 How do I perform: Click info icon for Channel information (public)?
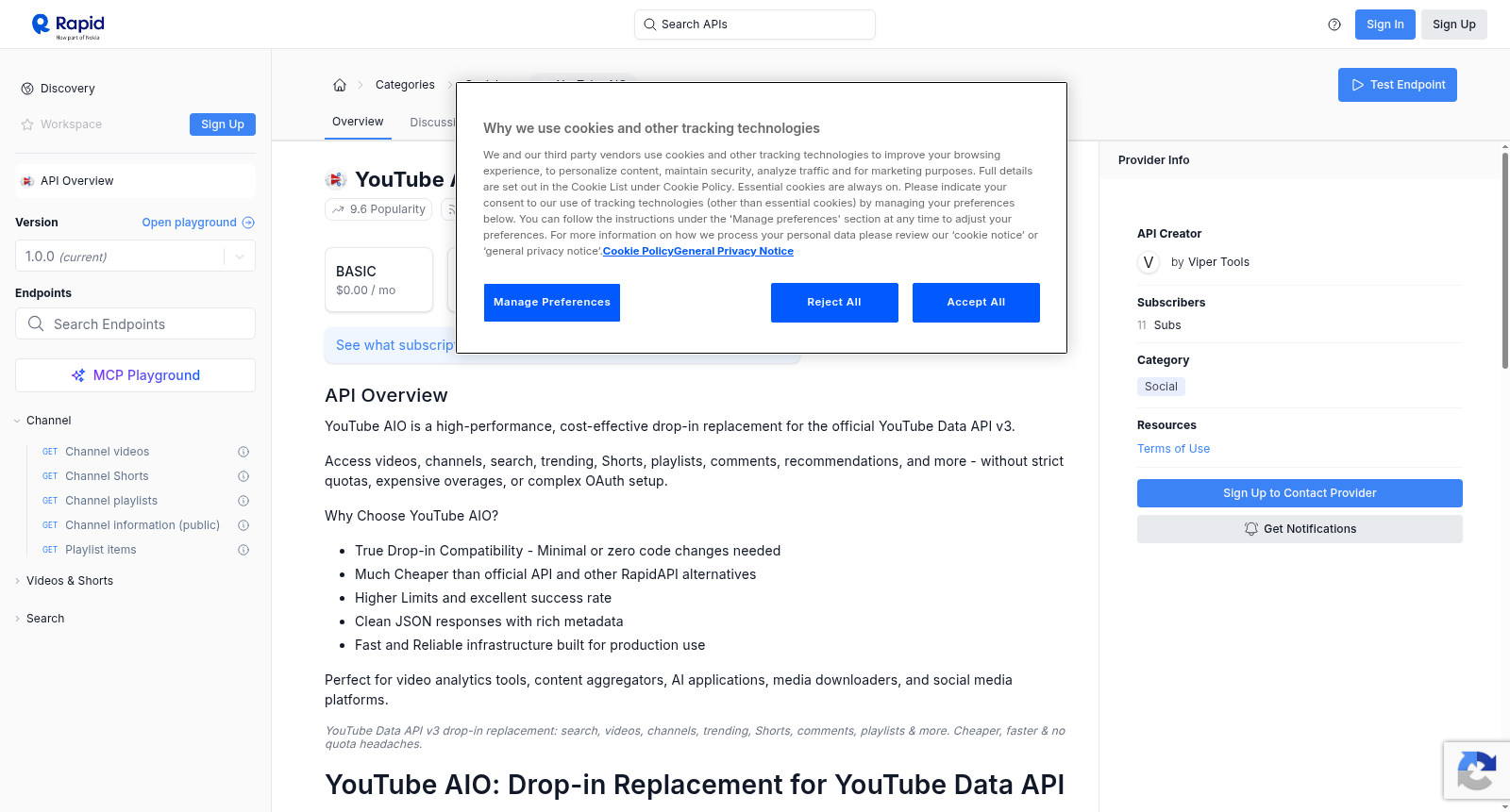pos(243,525)
